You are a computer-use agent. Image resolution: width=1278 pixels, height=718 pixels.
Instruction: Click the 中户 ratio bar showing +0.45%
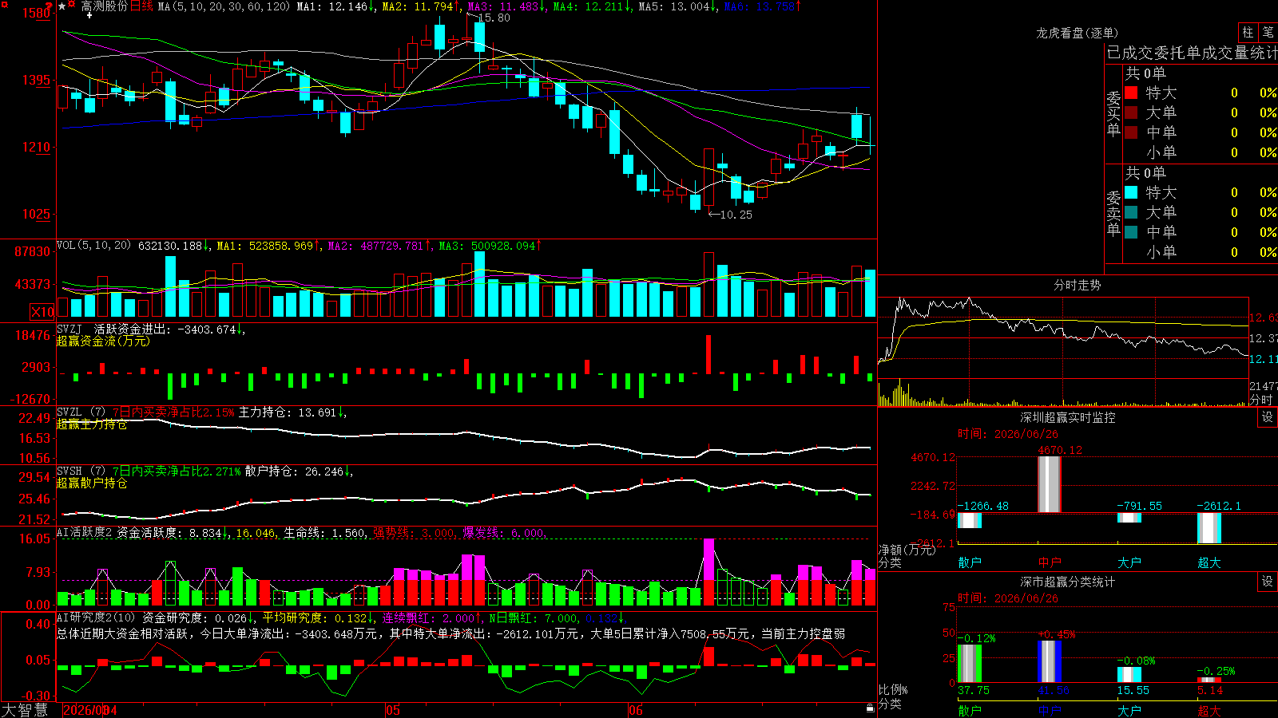pyautogui.click(x=1049, y=661)
